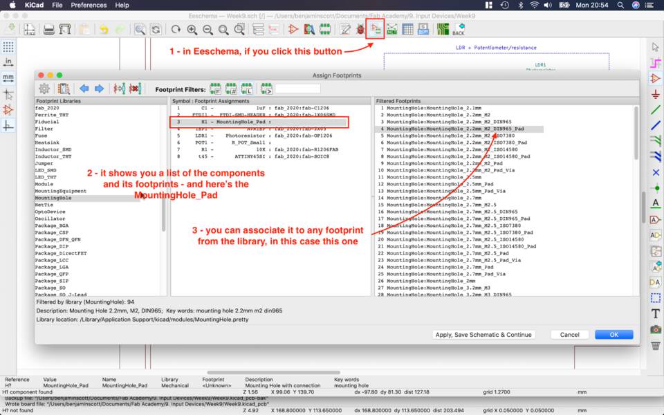Generate netlist with the NET icon
This screenshot has height=415, width=664.
tap(391, 29)
